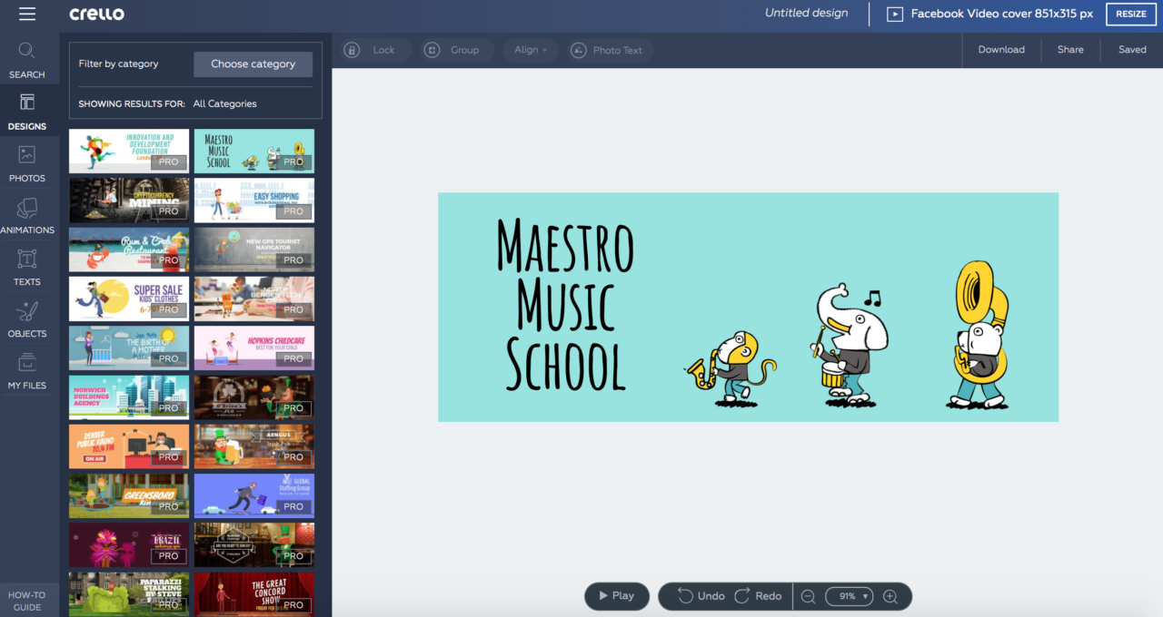Viewport: 1163px width, 617px height.
Task: Click the Share menu item
Action: click(x=1070, y=50)
